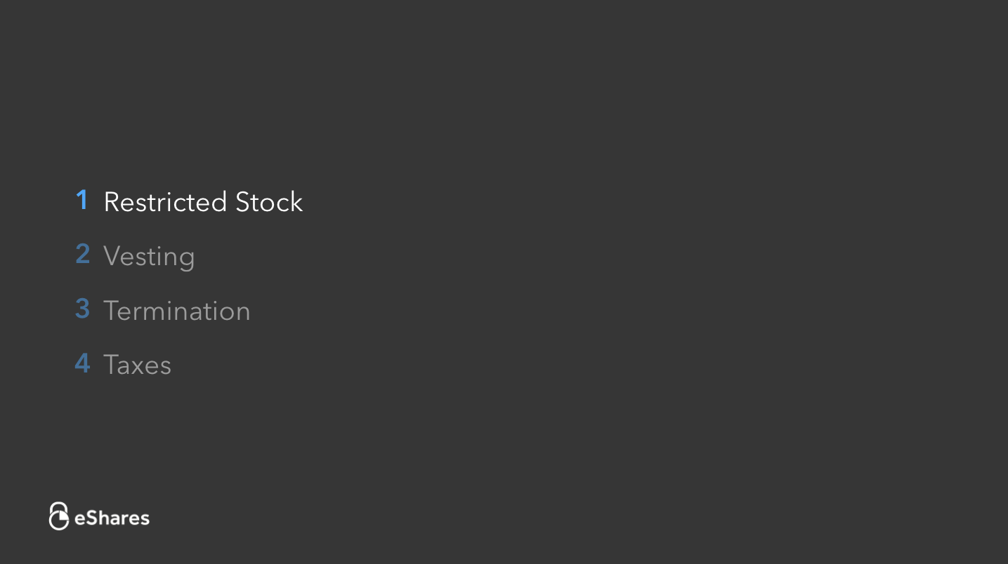Viewport: 1008px width, 564px height.
Task: Go to the Termination section
Action: 176,311
